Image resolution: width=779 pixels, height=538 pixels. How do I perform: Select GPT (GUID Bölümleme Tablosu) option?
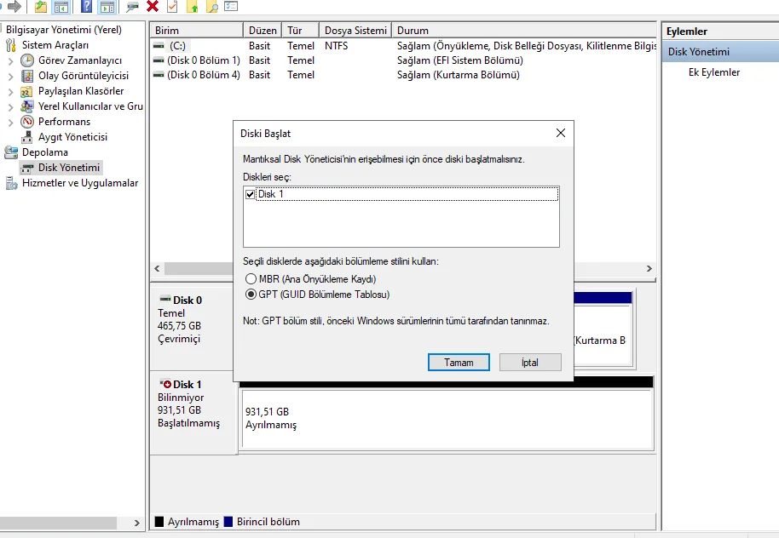click(x=251, y=295)
